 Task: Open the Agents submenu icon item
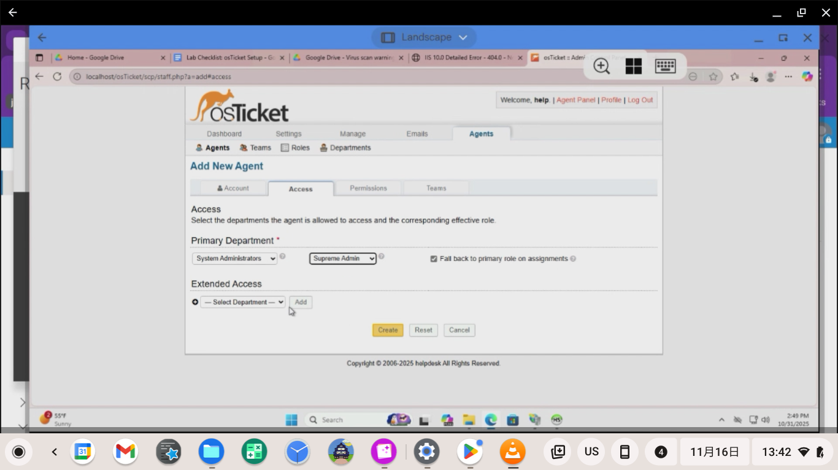pyautogui.click(x=213, y=148)
